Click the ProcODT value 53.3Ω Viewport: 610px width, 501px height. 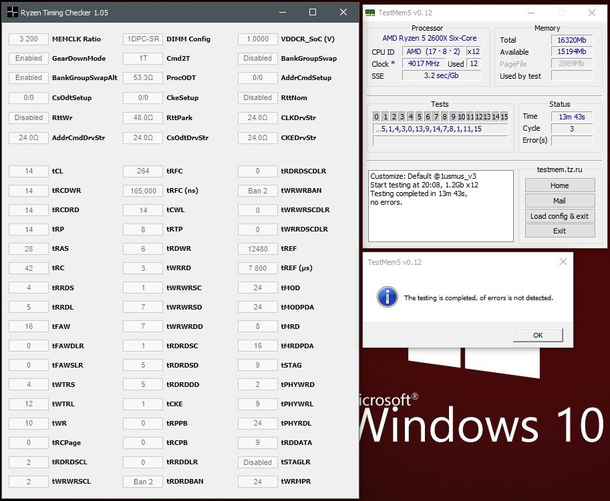coord(143,77)
